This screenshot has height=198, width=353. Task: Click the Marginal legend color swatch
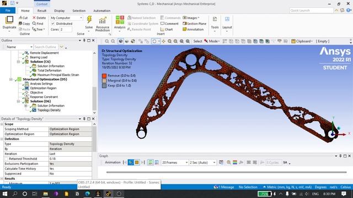(104, 81)
